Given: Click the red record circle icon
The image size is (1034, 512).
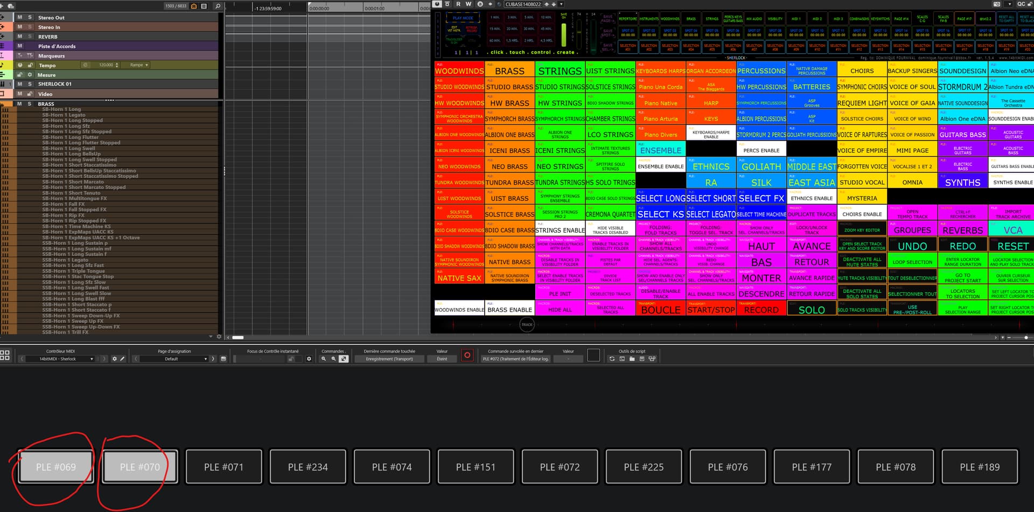Looking at the screenshot, I should [467, 355].
